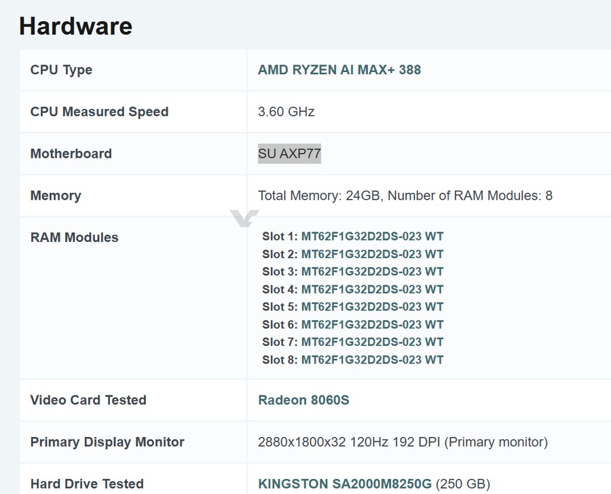Click the CPU Type row label
Image resolution: width=611 pixels, height=494 pixels.
[61, 70]
